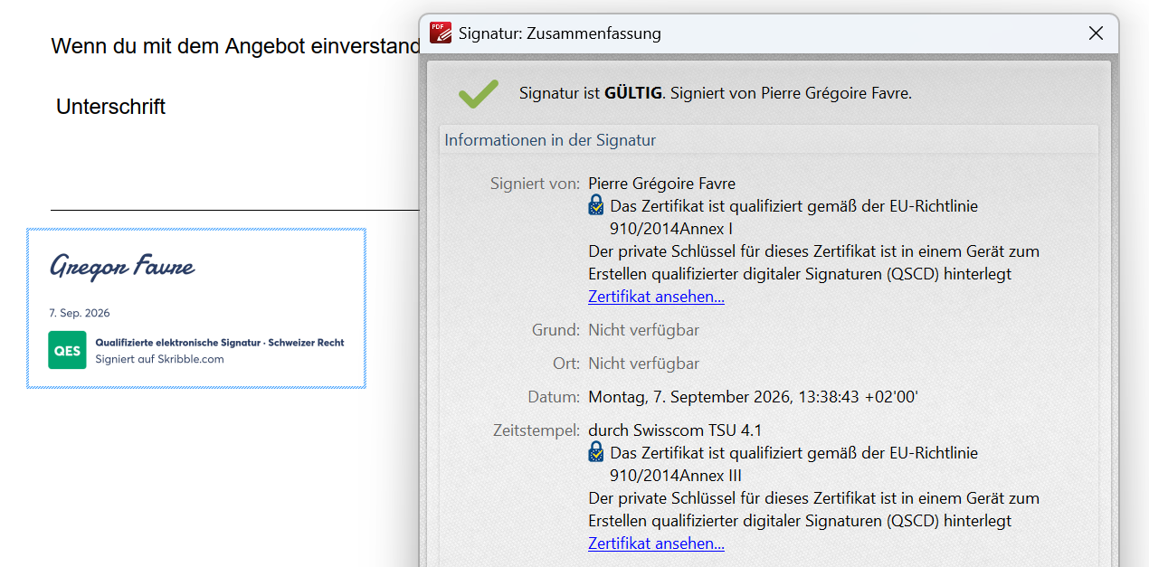
Task: Click the qualified certificate lock icon under Zeitstempel
Action: (596, 452)
